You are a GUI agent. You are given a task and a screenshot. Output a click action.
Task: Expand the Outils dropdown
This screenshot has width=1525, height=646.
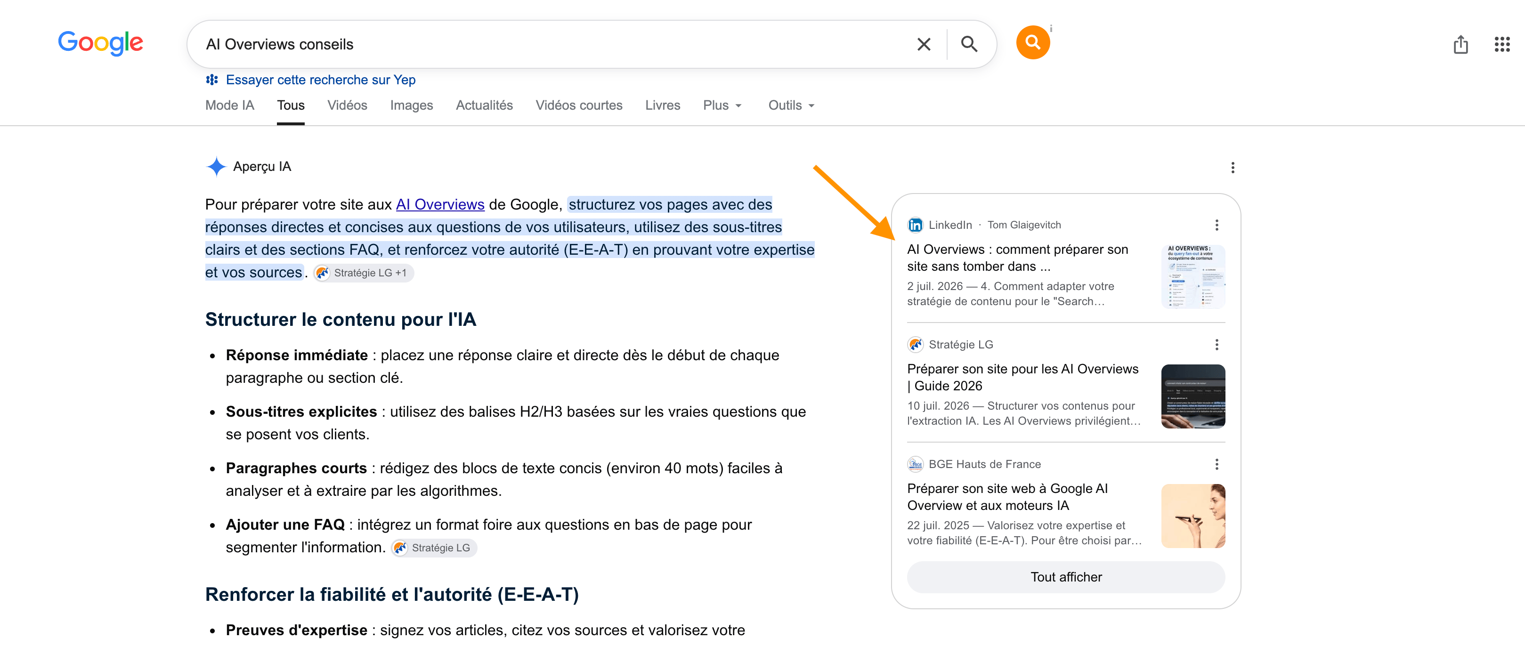792,105
